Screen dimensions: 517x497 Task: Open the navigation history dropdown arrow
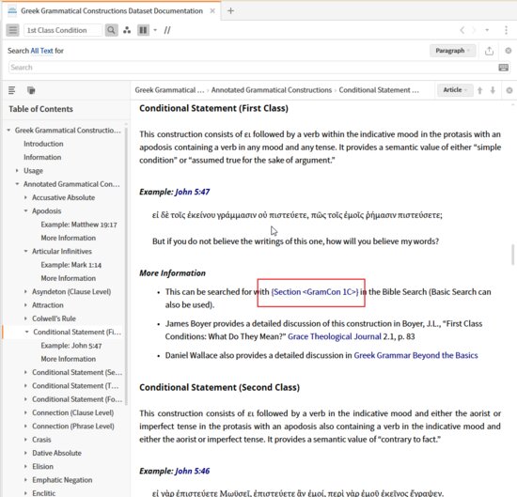[487, 30]
